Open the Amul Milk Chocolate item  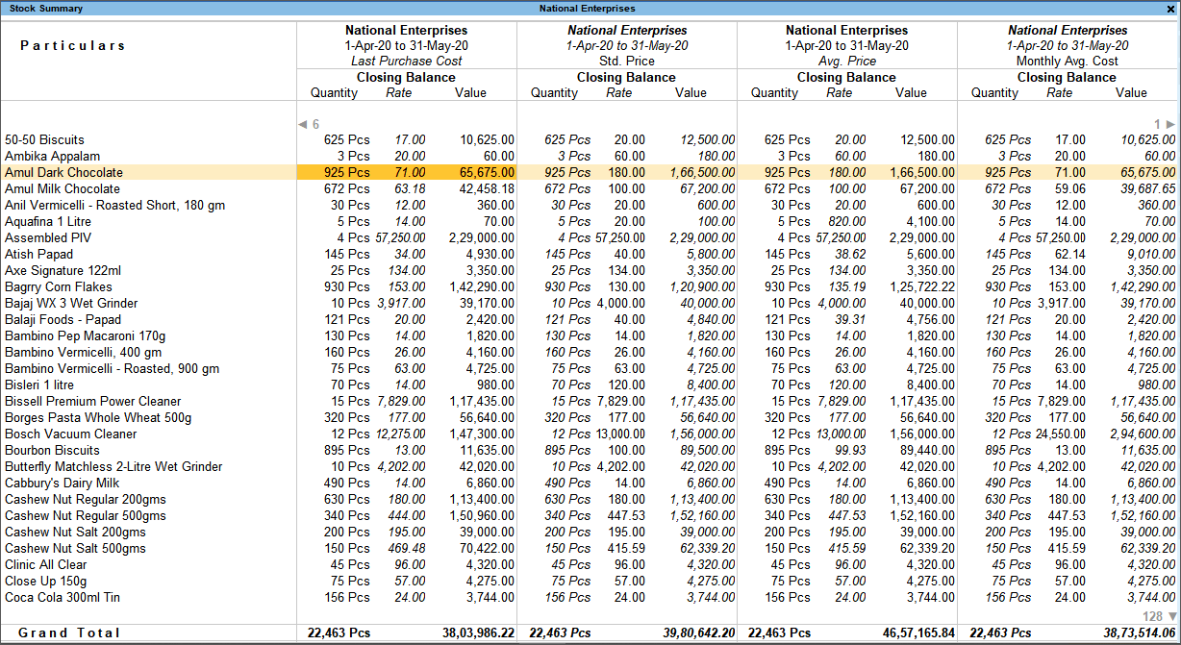coord(63,188)
